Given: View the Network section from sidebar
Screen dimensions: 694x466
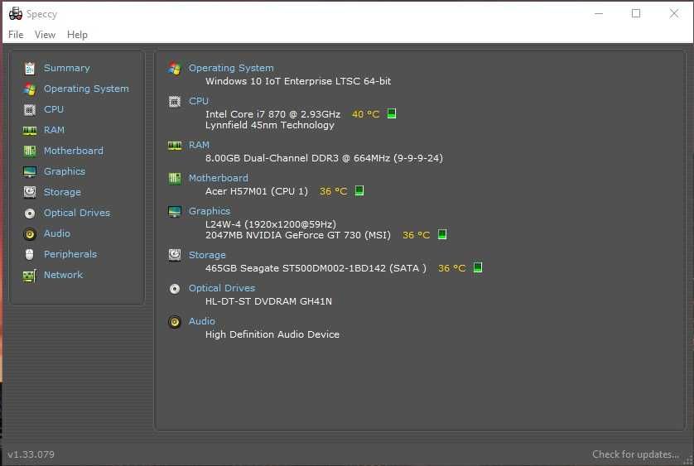Looking at the screenshot, I should [x=63, y=275].
